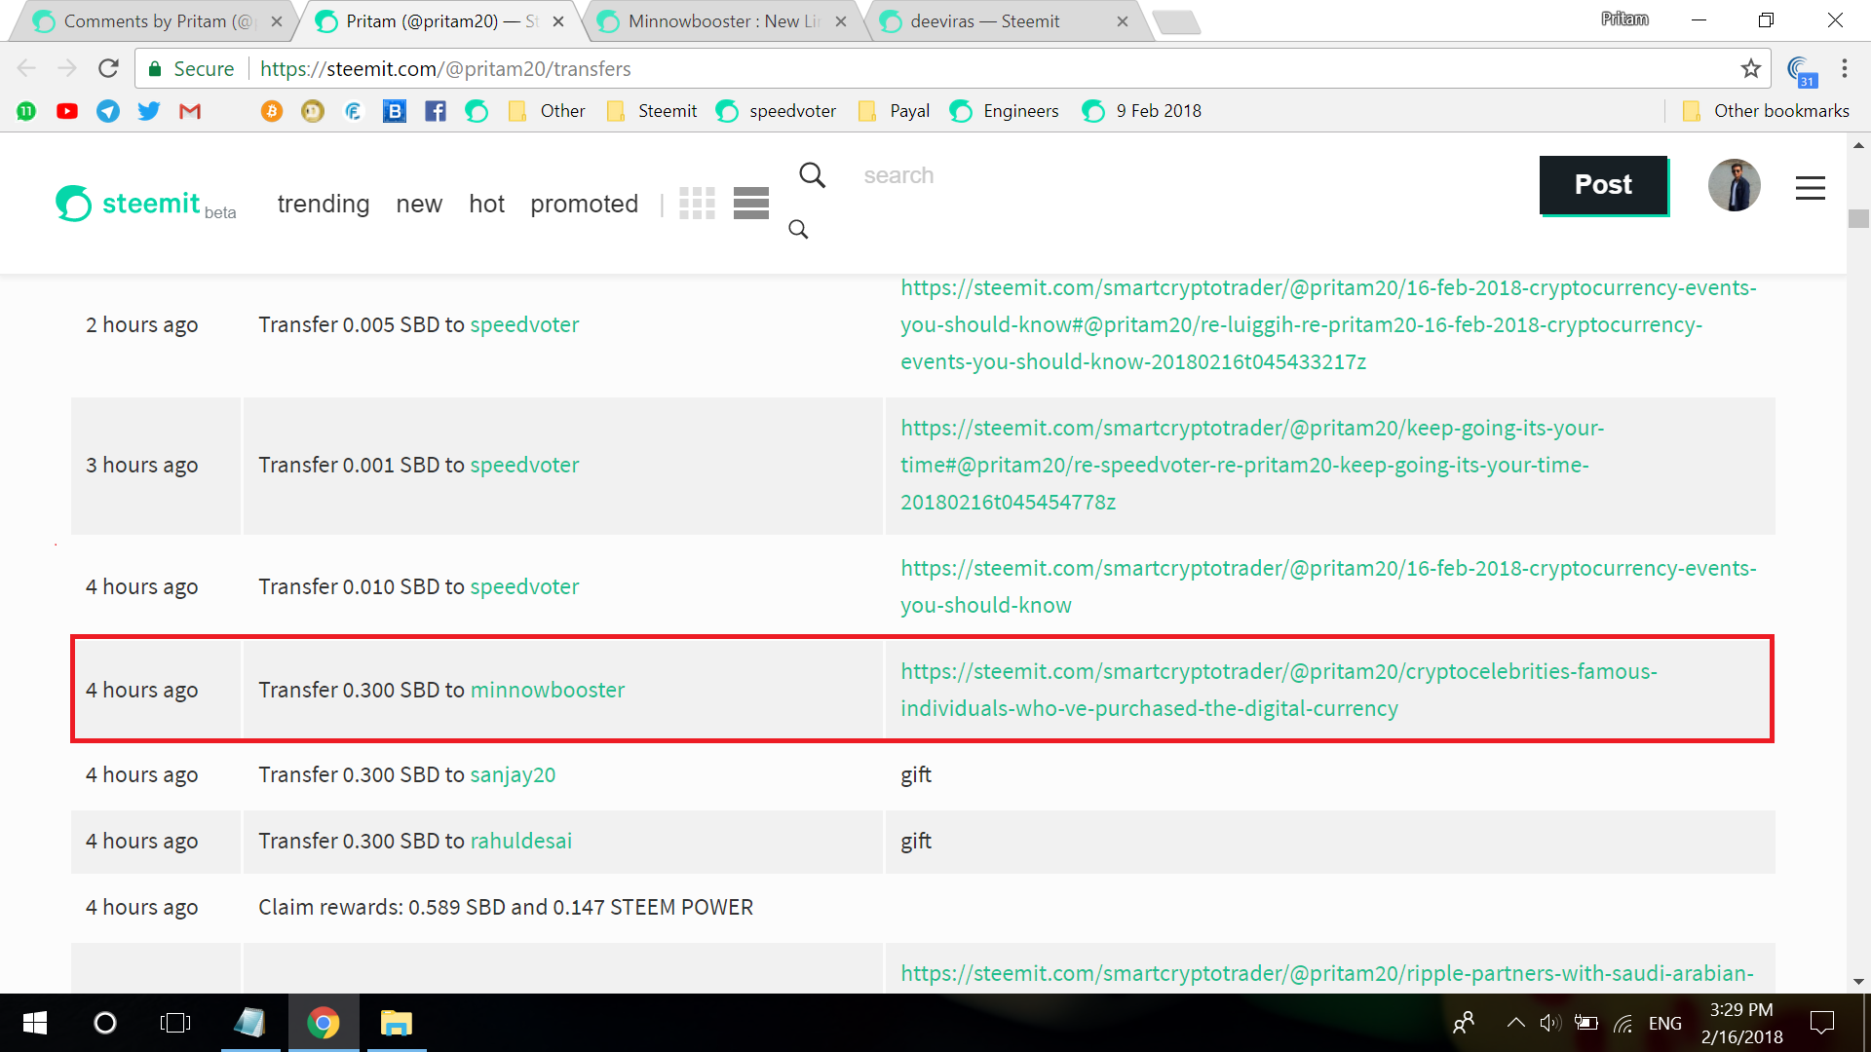
Task: Click the Facebook bookmark icon
Action: pyautogui.click(x=436, y=111)
